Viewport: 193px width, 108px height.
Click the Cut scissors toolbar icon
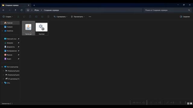click(x=18, y=17)
